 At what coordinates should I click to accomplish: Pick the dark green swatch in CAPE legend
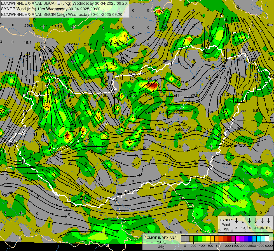[x=196, y=239]
